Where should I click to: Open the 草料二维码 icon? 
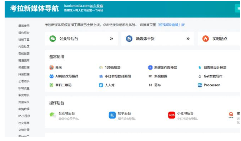(51, 85)
